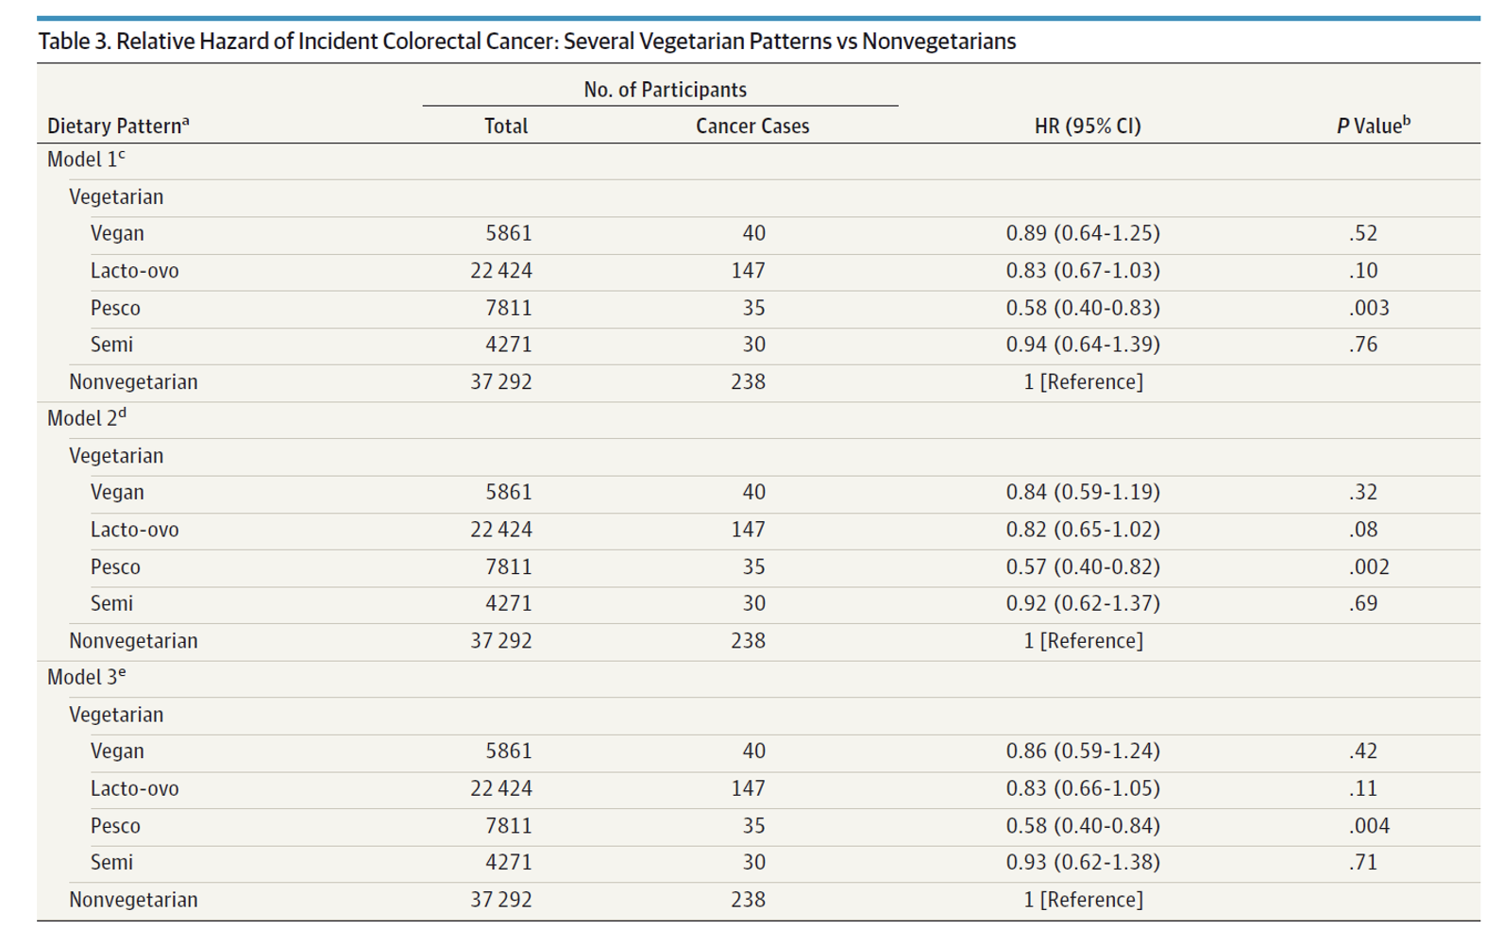Click the Model 3 Pesco hazard ratio 0.58 (0.40-0.84)
The image size is (1486, 929).
1083,825
